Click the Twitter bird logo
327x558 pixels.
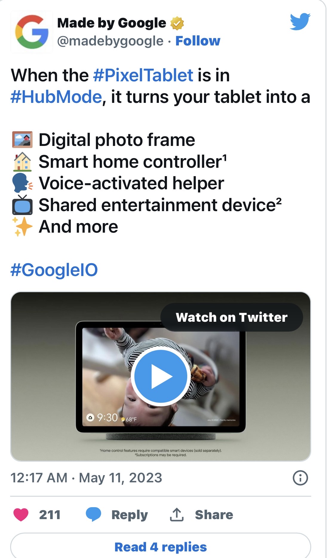[300, 22]
